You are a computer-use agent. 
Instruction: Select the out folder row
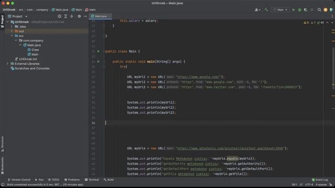coord(47,31)
